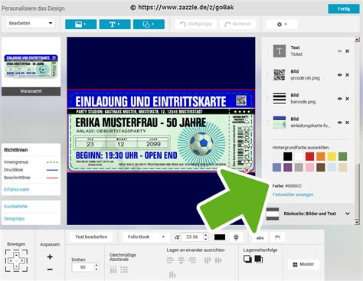The image size is (363, 281).
Task: Click the Voransicht preview button
Action: click(x=31, y=91)
